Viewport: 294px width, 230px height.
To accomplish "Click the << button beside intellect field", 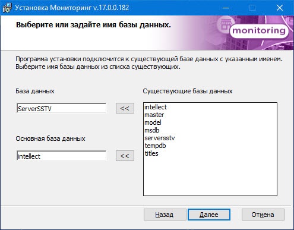I will tap(125, 156).
